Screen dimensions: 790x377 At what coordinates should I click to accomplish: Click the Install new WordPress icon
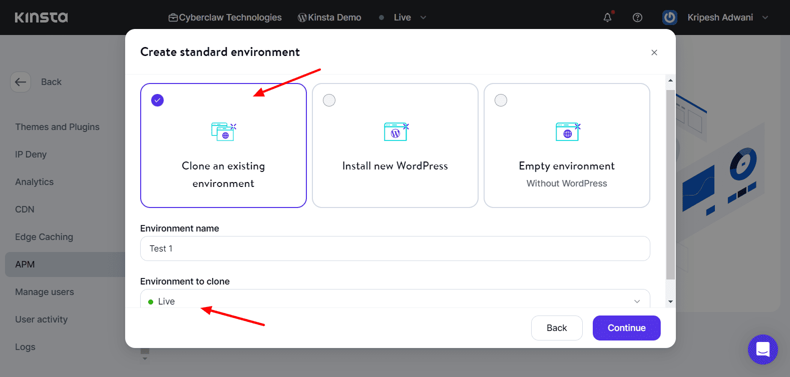click(396, 132)
